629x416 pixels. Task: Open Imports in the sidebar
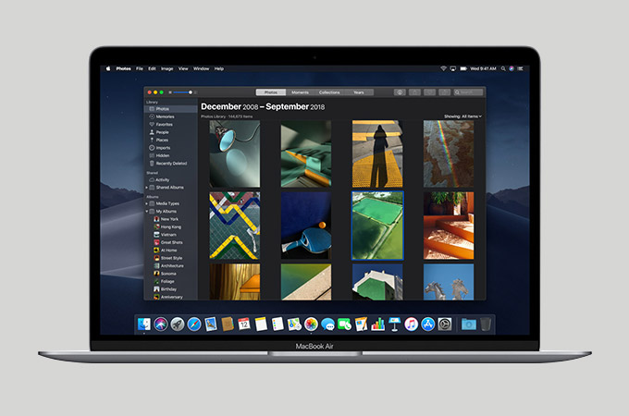click(x=160, y=148)
